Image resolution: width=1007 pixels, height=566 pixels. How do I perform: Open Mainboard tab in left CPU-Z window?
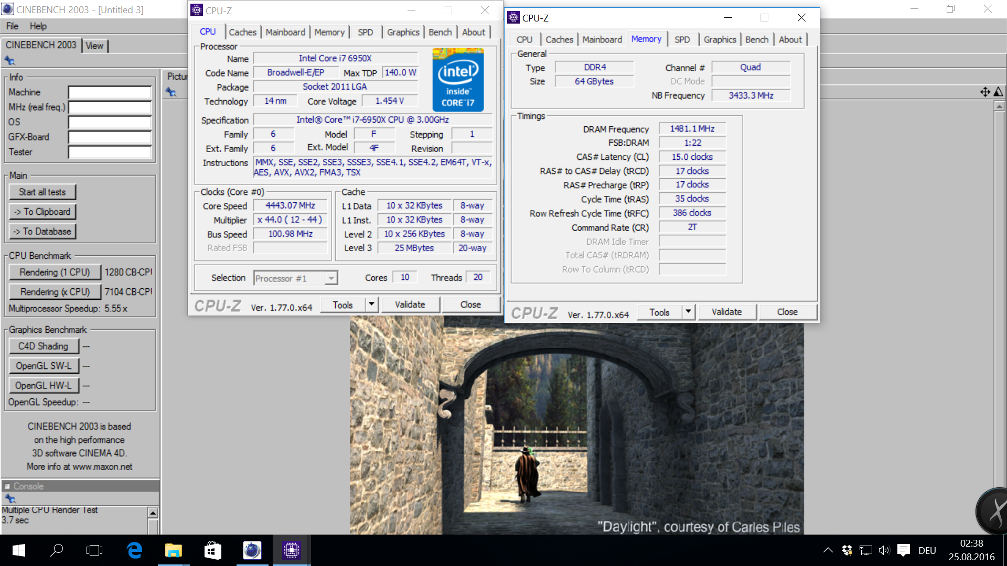click(x=285, y=32)
